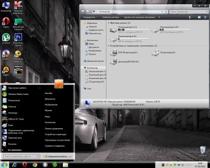Open Opera from the taskbar

tap(25, 165)
